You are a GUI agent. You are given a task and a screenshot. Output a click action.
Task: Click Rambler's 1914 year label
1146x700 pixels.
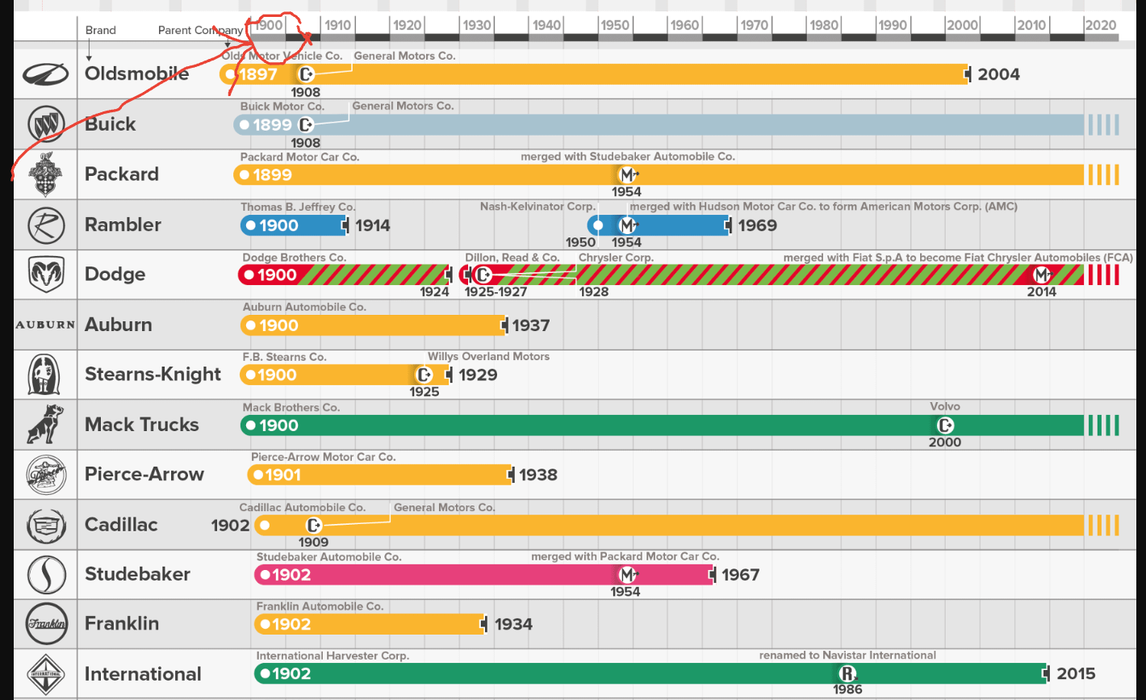(x=373, y=225)
